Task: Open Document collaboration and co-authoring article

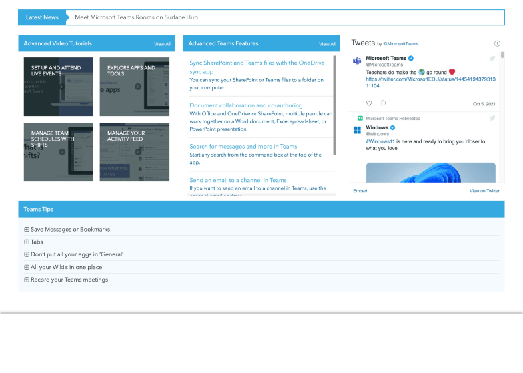Action: click(x=245, y=105)
